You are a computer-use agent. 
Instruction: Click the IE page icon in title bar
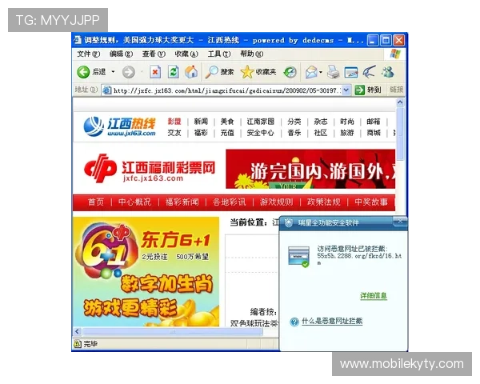coord(78,40)
